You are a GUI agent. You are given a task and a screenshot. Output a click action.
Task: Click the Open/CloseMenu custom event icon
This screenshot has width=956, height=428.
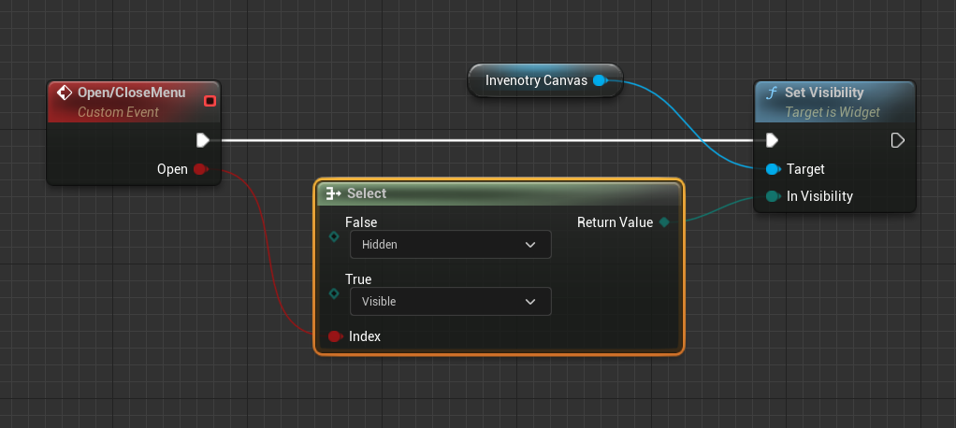[64, 93]
